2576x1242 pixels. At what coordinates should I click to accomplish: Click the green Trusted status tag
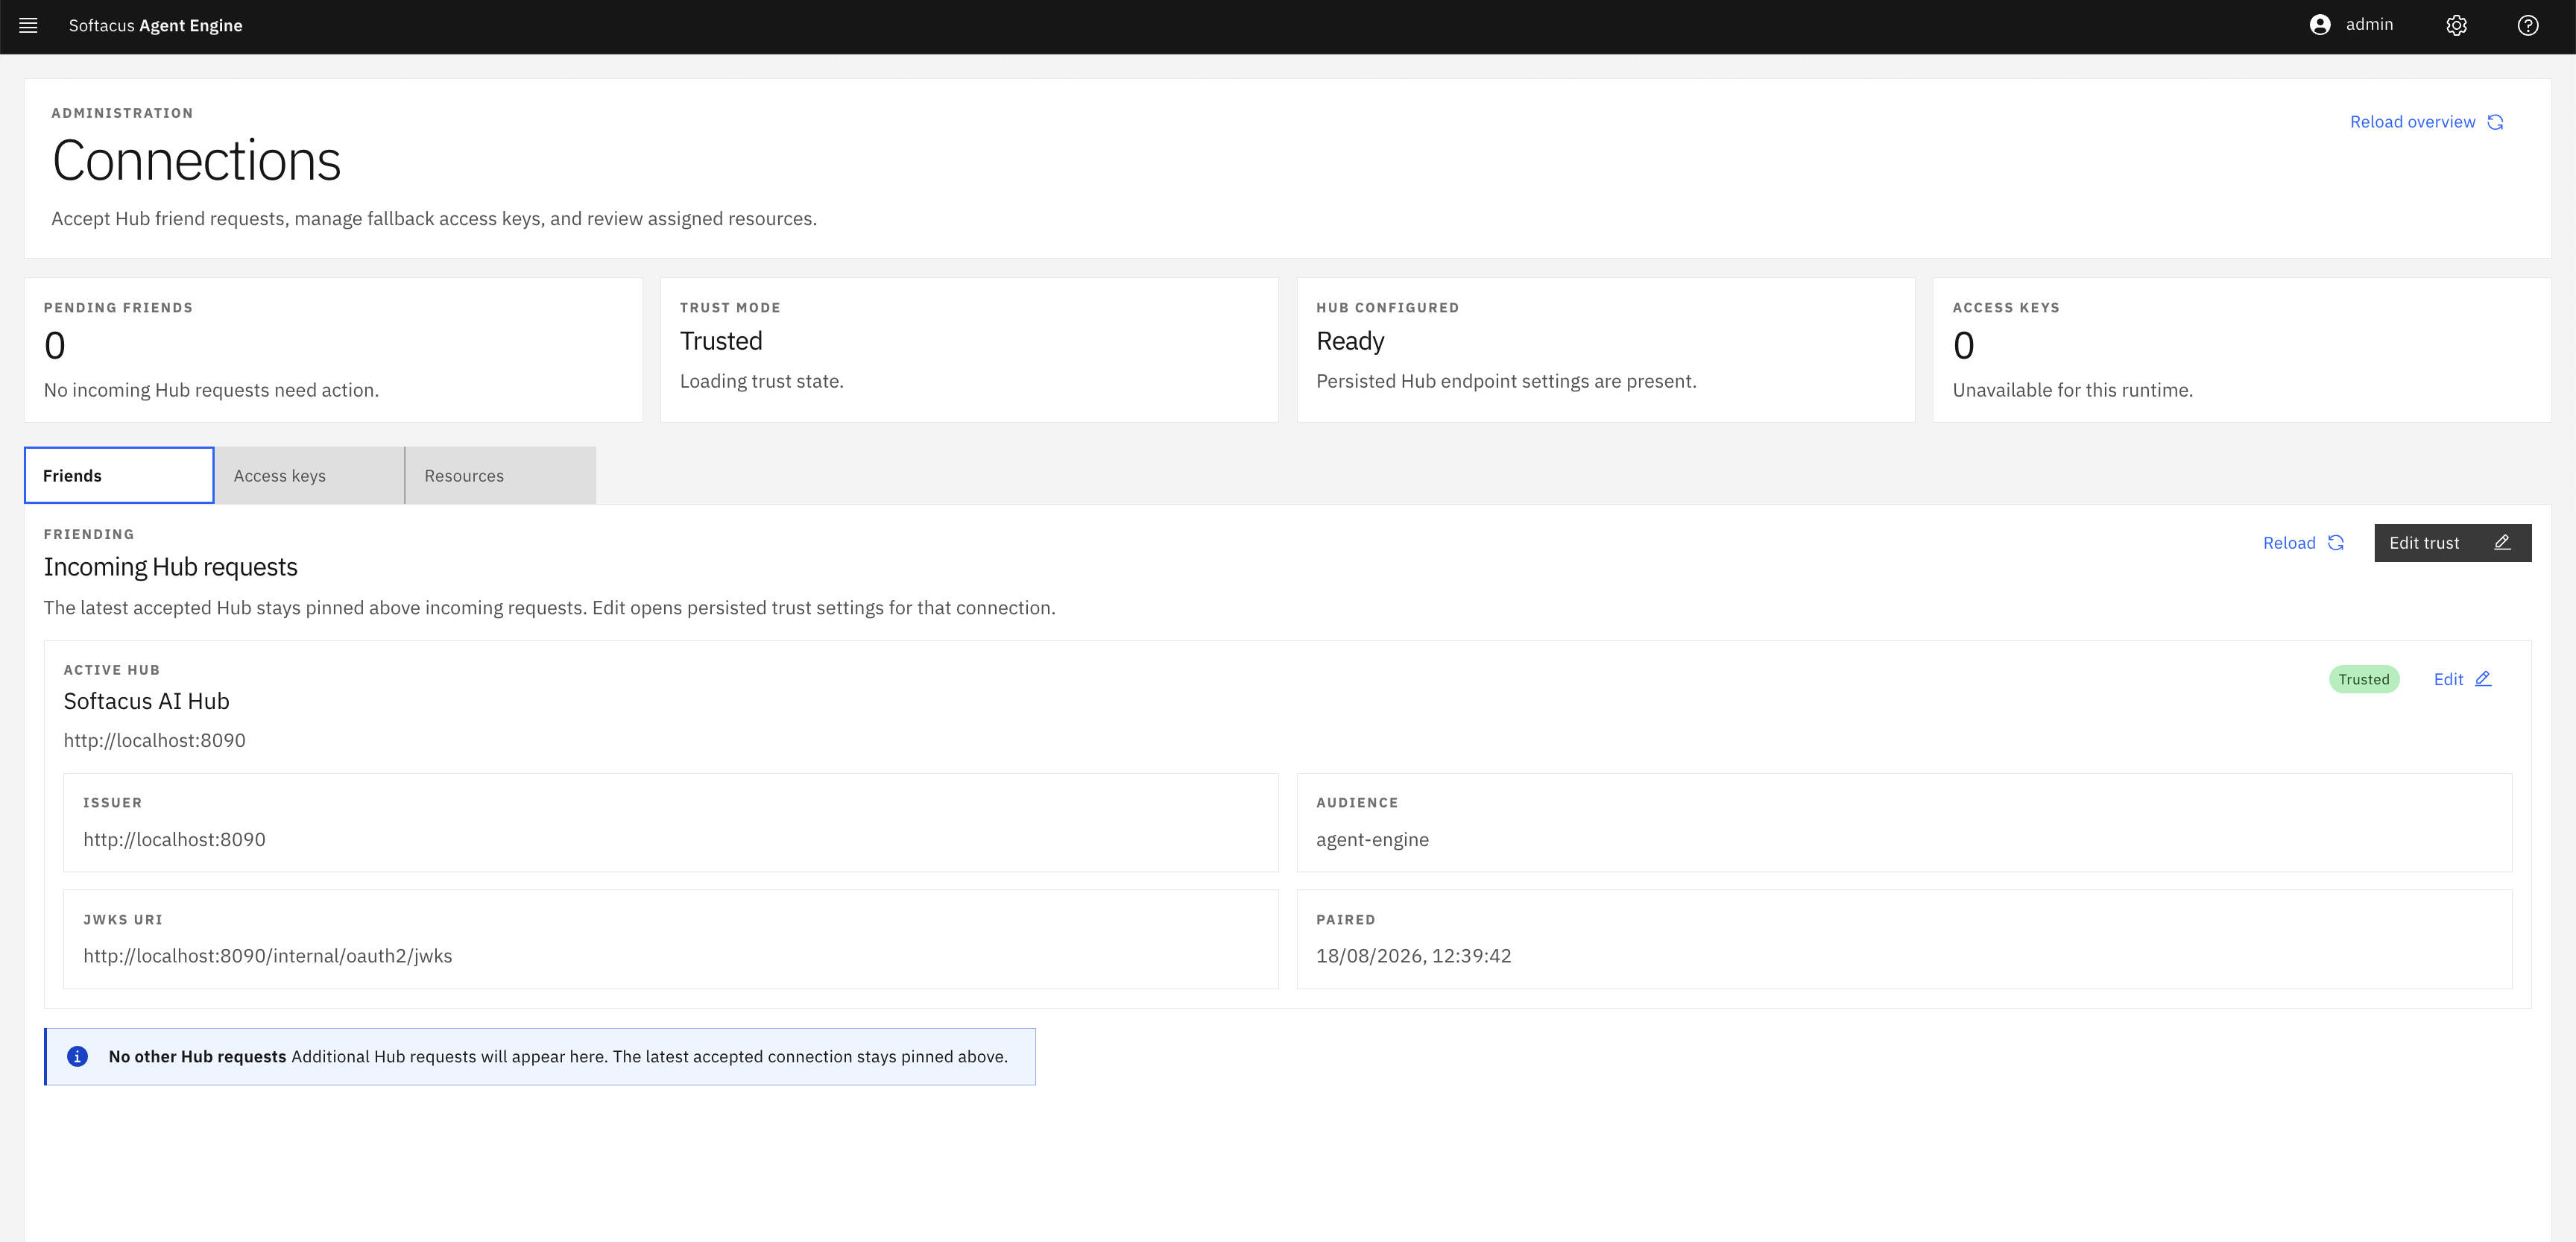(2363, 679)
